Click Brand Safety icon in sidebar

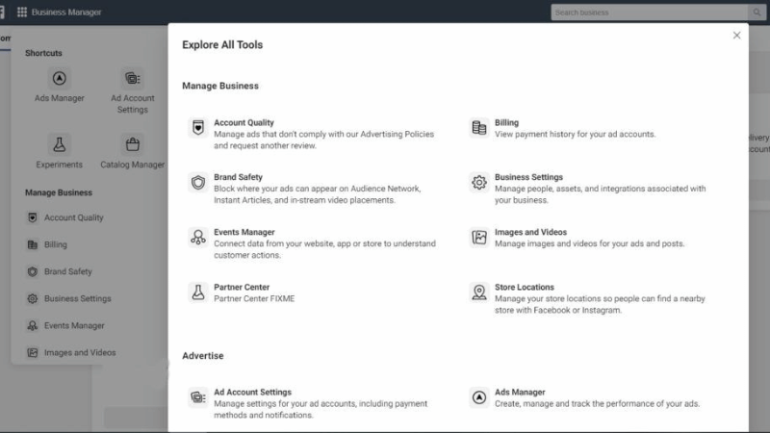click(33, 271)
